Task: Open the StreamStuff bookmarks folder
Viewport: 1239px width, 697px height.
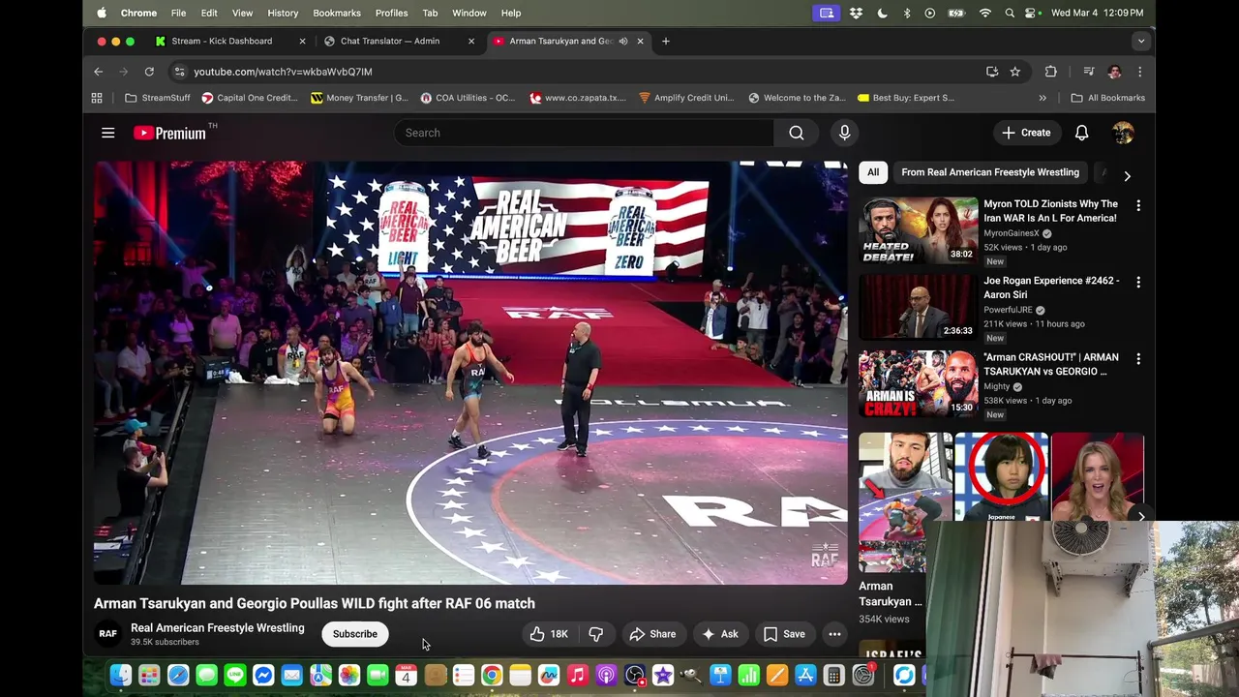Action: tap(158, 98)
